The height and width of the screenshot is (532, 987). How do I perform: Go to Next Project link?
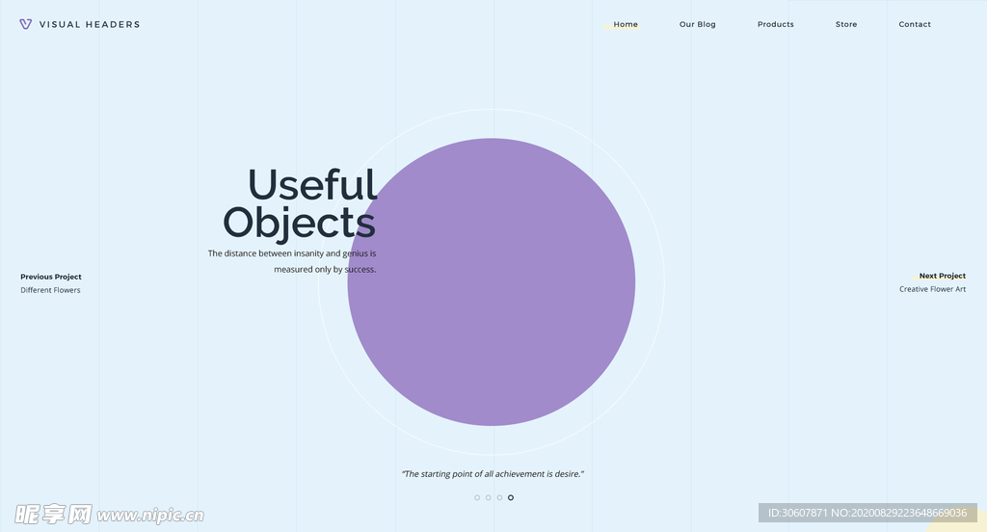point(943,276)
